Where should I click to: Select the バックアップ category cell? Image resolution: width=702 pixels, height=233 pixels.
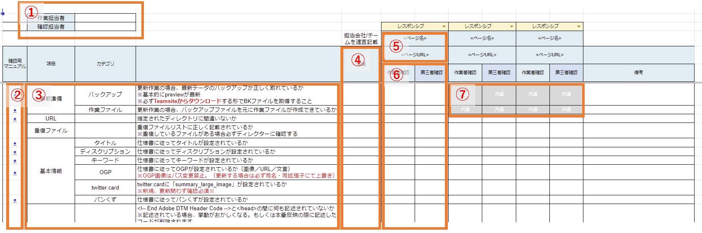click(105, 94)
